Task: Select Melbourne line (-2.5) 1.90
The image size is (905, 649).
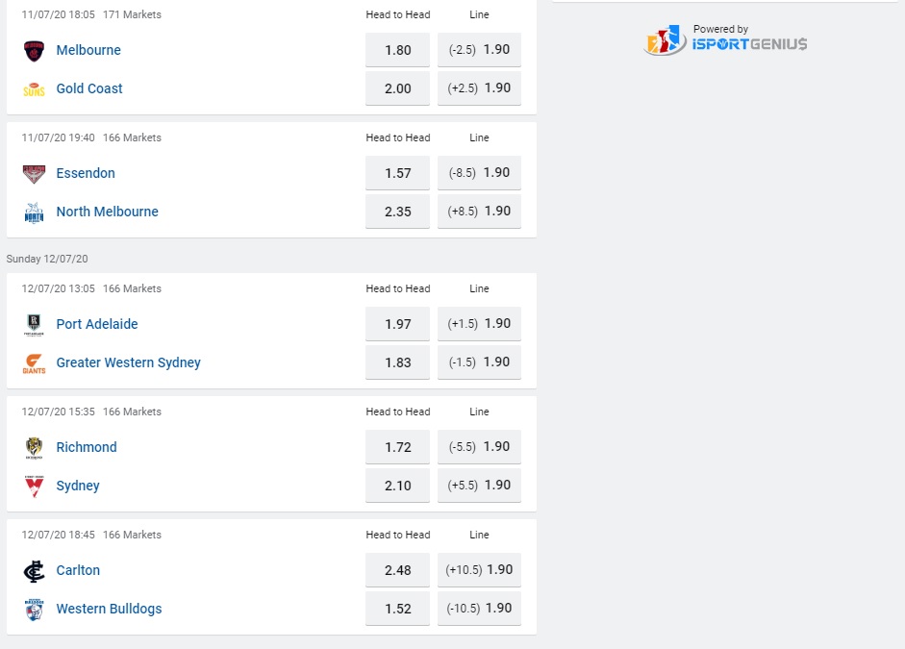Action: tap(479, 50)
